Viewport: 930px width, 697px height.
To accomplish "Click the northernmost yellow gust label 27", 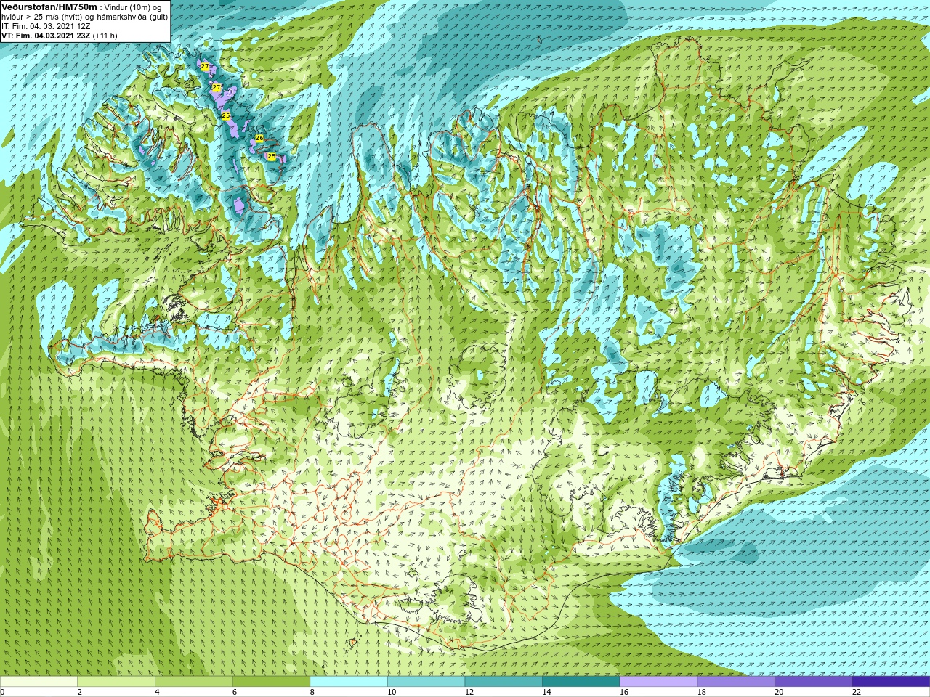I will click(x=205, y=67).
